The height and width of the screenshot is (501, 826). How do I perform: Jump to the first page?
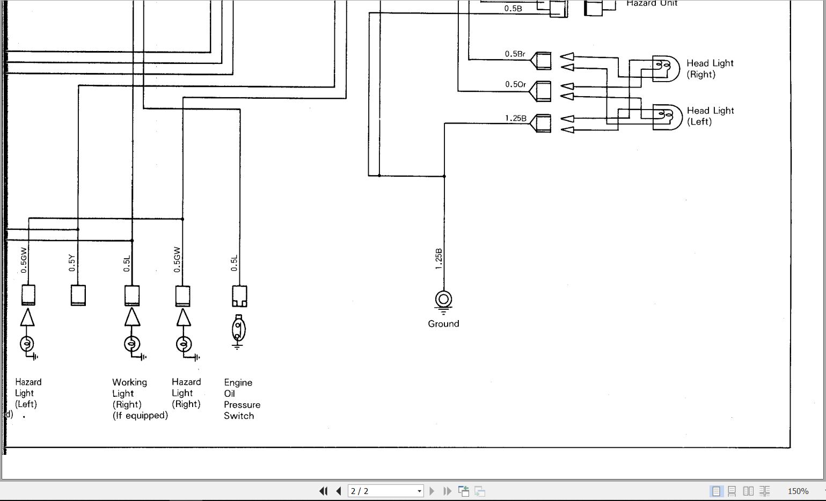(x=323, y=491)
